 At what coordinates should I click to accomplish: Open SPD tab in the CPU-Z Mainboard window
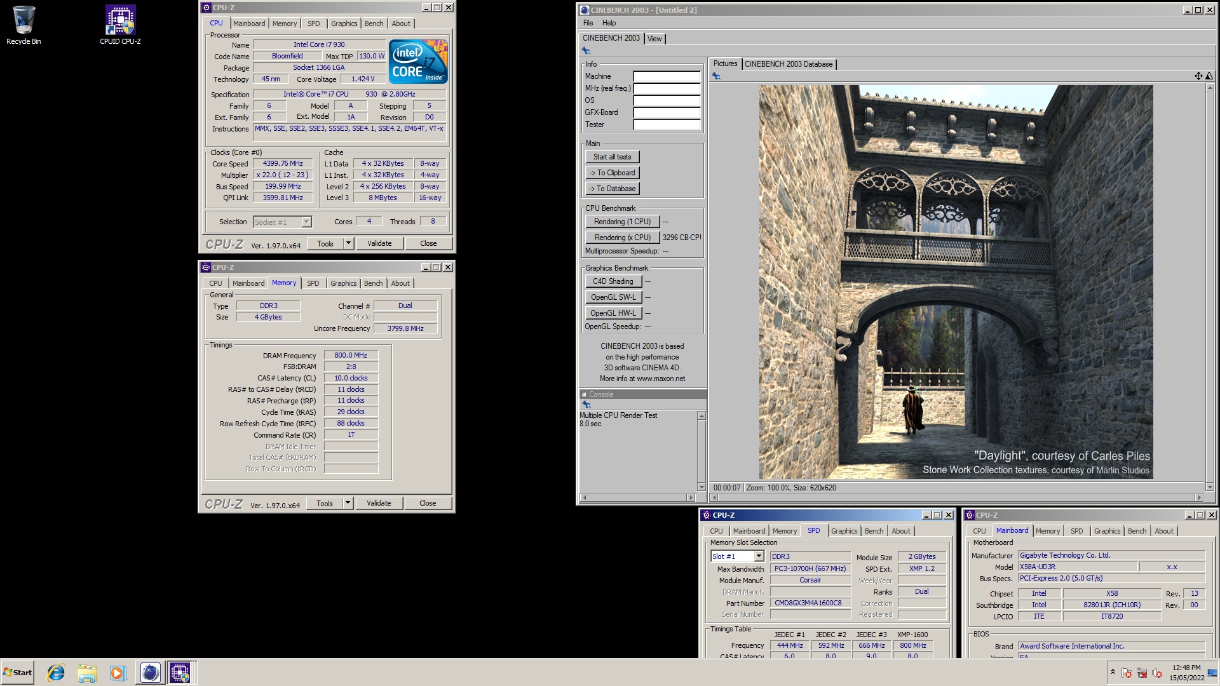[x=1076, y=531]
